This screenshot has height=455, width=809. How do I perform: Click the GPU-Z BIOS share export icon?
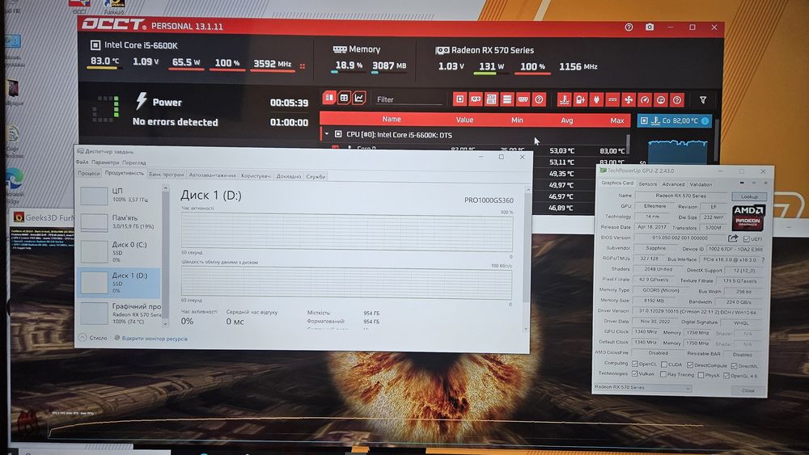coord(733,238)
